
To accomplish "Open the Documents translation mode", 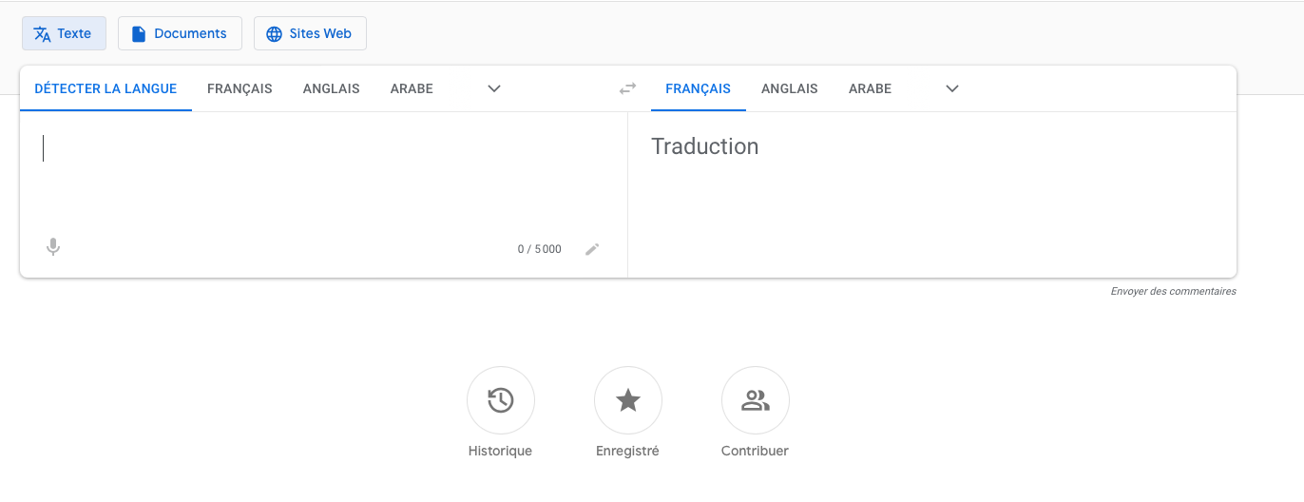I will coord(180,33).
